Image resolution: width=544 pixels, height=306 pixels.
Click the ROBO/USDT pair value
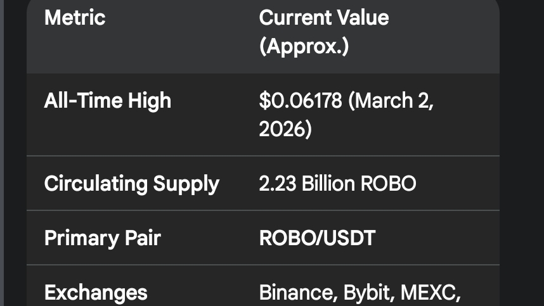coord(317,238)
